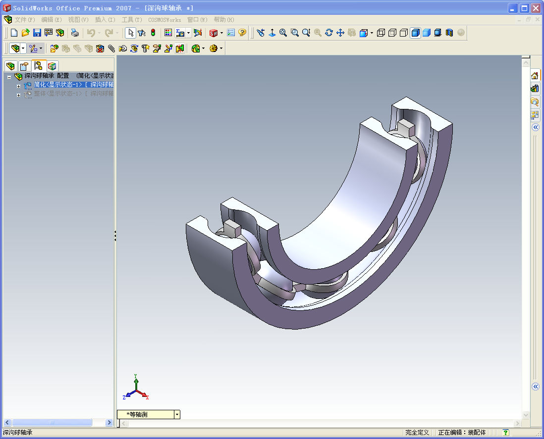Image resolution: width=544 pixels, height=439 pixels.
Task: Activate the Select arrow cursor tool
Action: tap(130, 33)
